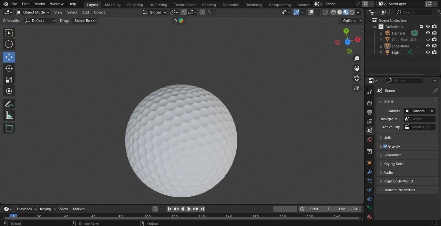This screenshot has width=441, height=226.
Task: Open the Physics properties tab
Action: (370, 190)
